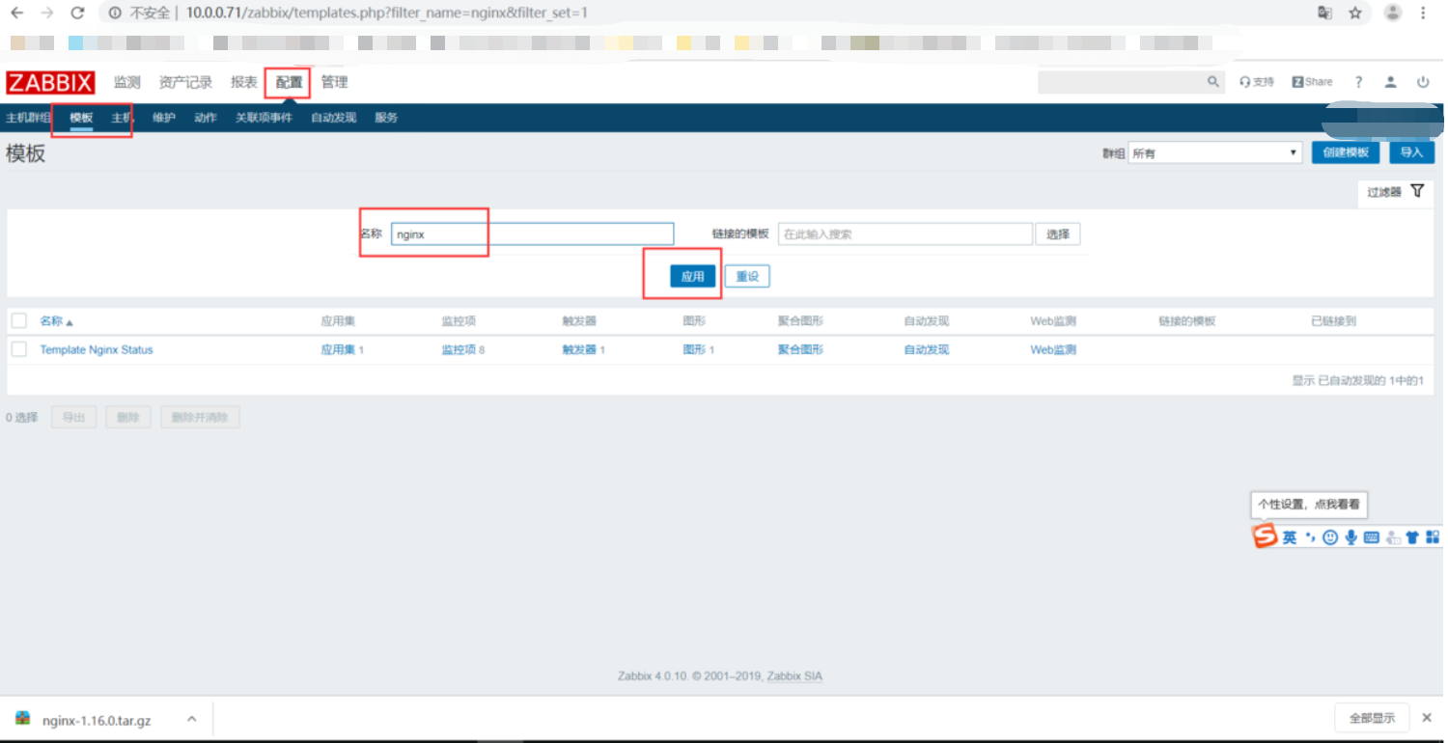Open the 管理 top menu

point(334,82)
